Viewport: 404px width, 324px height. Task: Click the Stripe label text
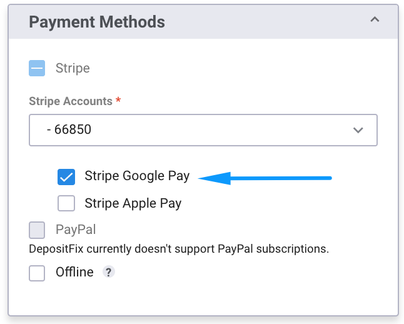click(73, 68)
